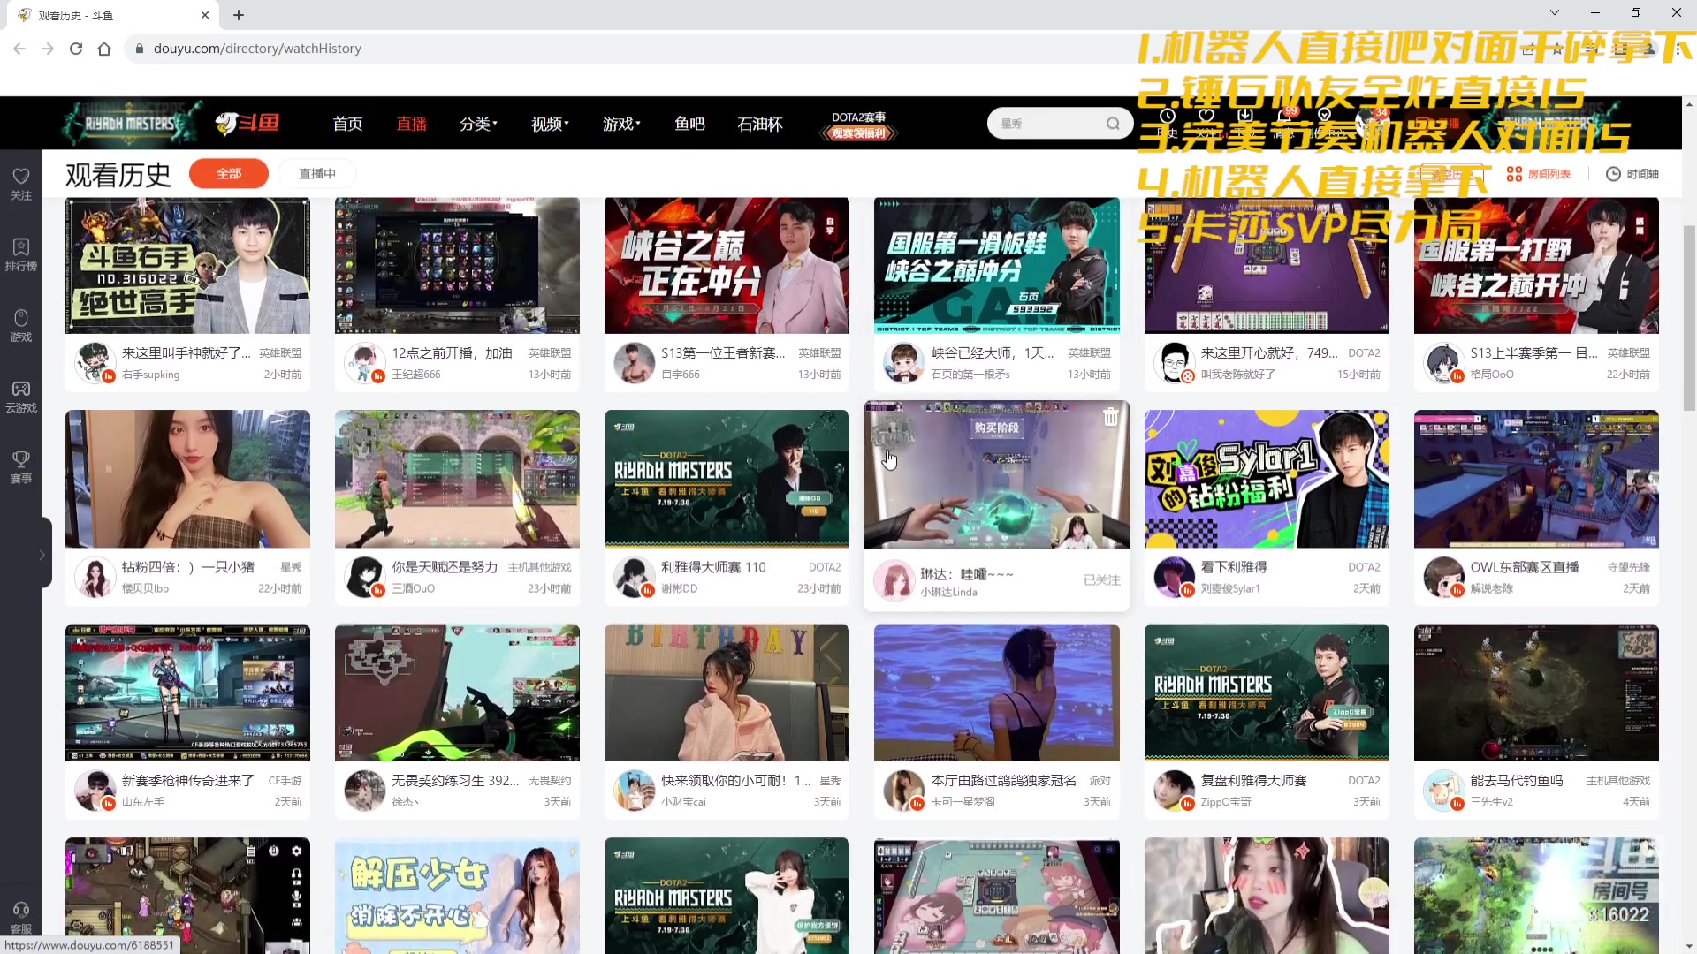Screen dimensions: 1697x954
Task: Select the 直播中 filter tab
Action: point(317,174)
